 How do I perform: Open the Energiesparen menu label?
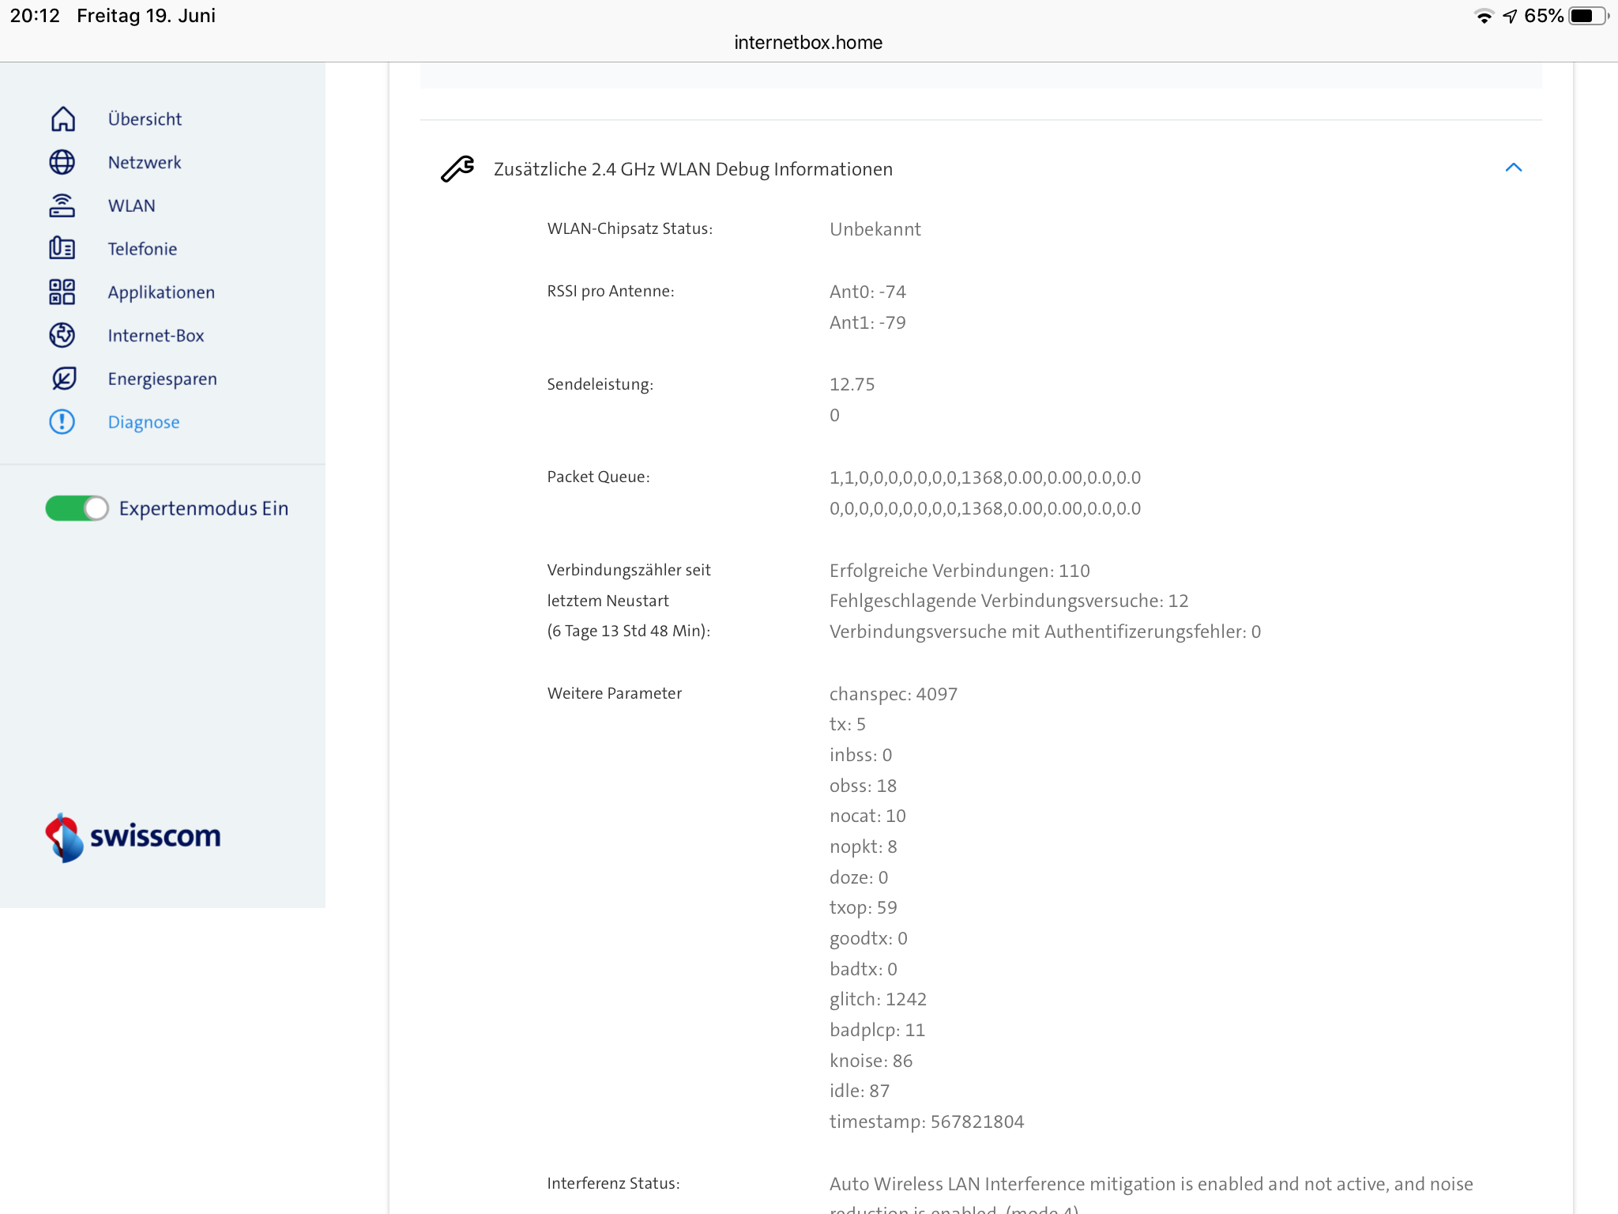[x=162, y=379]
